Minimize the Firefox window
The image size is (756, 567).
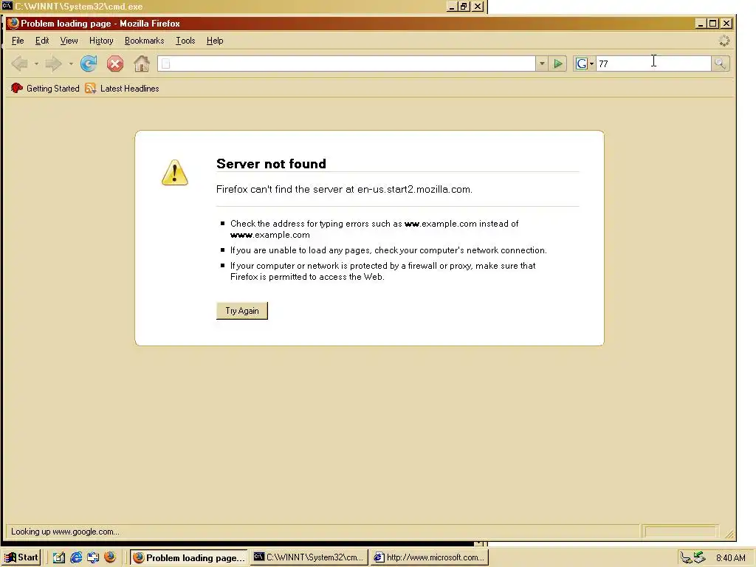point(701,23)
